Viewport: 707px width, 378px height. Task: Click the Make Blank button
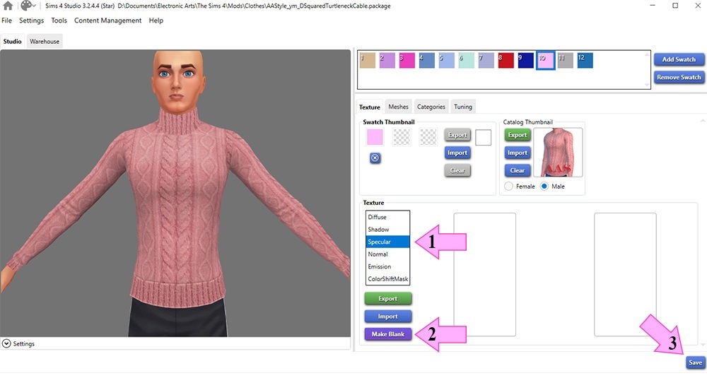pos(388,333)
